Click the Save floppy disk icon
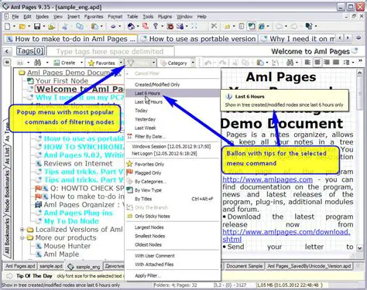 click(37, 26)
